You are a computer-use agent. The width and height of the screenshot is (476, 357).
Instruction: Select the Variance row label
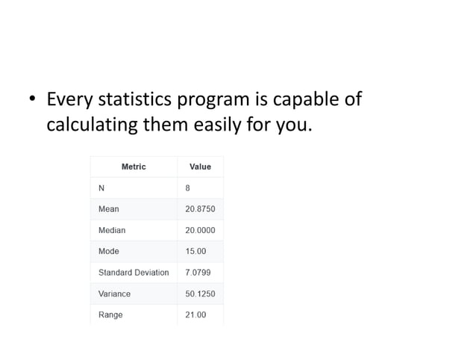114,294
